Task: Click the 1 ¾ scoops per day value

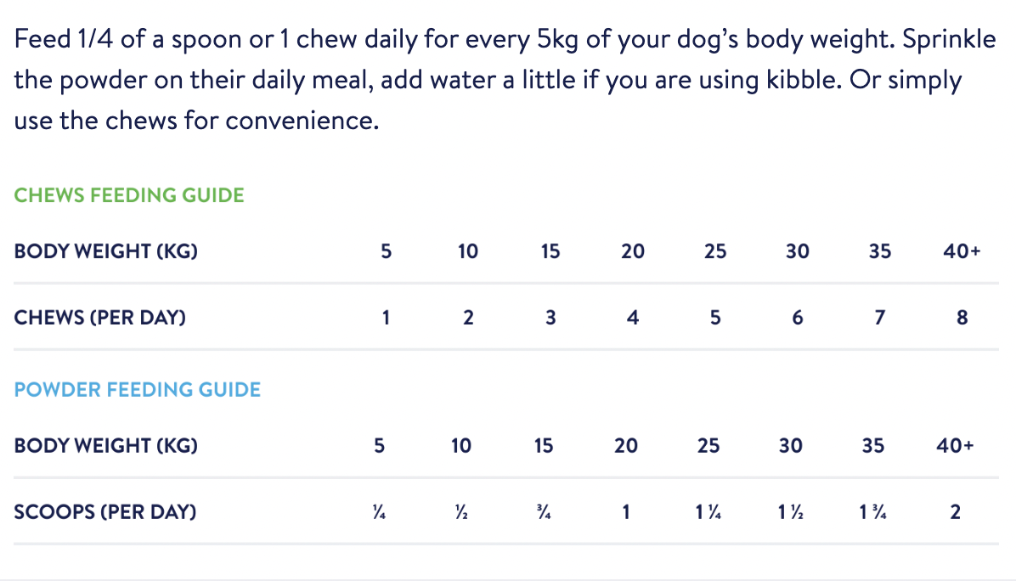Action: pos(872,512)
